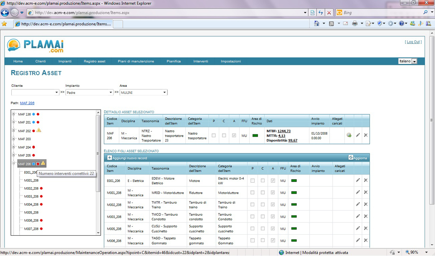Click the red dot next to MAF 204

point(34,147)
